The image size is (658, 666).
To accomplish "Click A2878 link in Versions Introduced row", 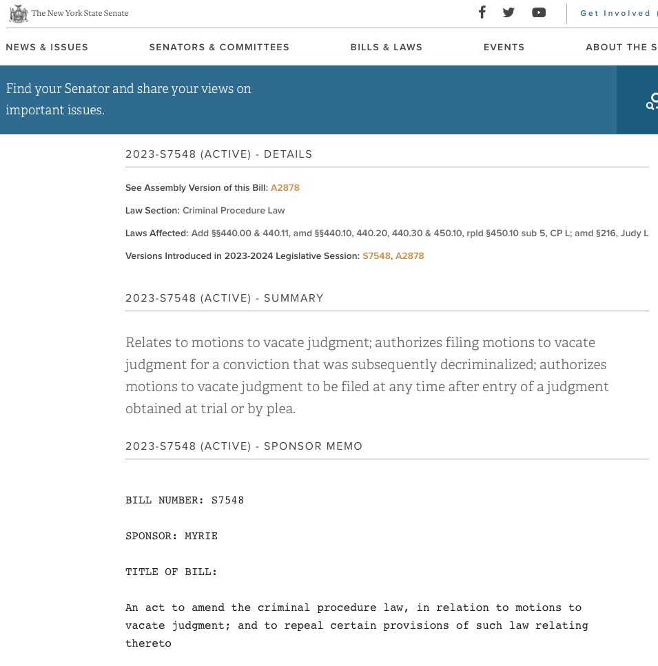I will point(409,256).
